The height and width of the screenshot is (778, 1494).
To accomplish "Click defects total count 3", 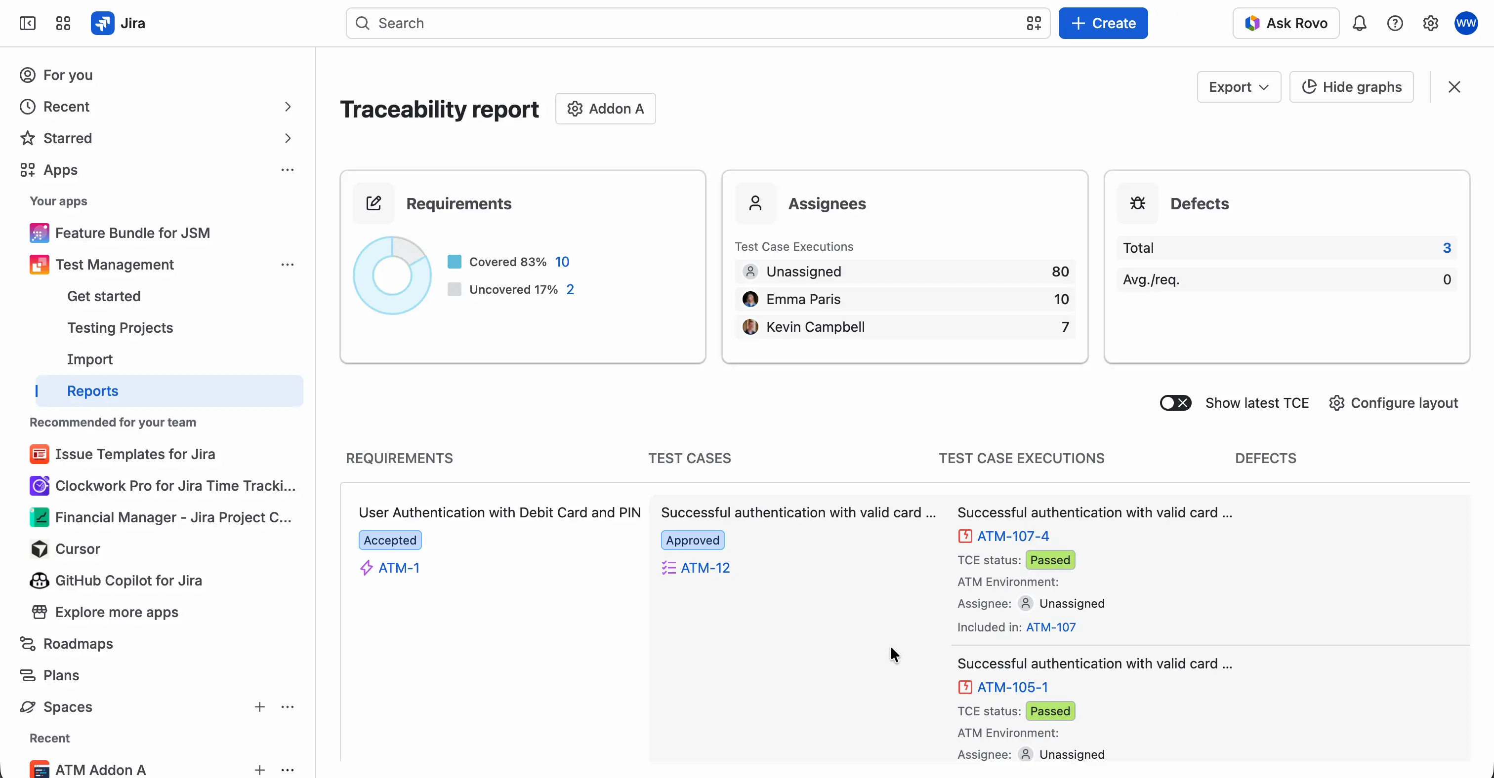I will pos(1447,248).
